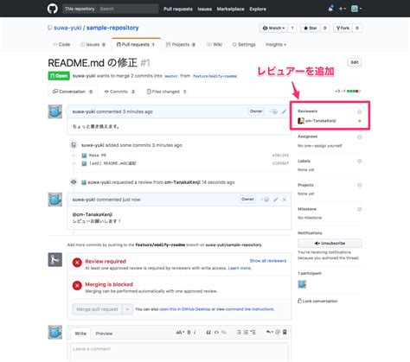Screen dimensions: 410x362
Task: Apply bold formatting in editor
Action: tap(189, 332)
